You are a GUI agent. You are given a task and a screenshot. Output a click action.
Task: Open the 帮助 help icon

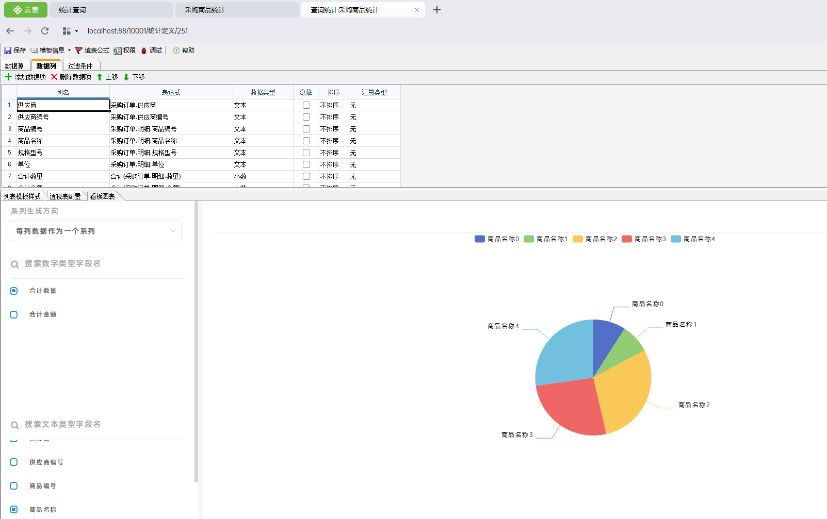pyautogui.click(x=176, y=51)
